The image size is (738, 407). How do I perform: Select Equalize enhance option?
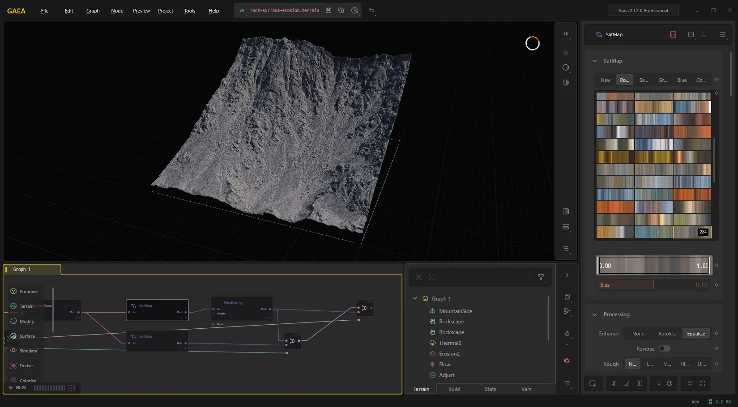pyautogui.click(x=696, y=334)
